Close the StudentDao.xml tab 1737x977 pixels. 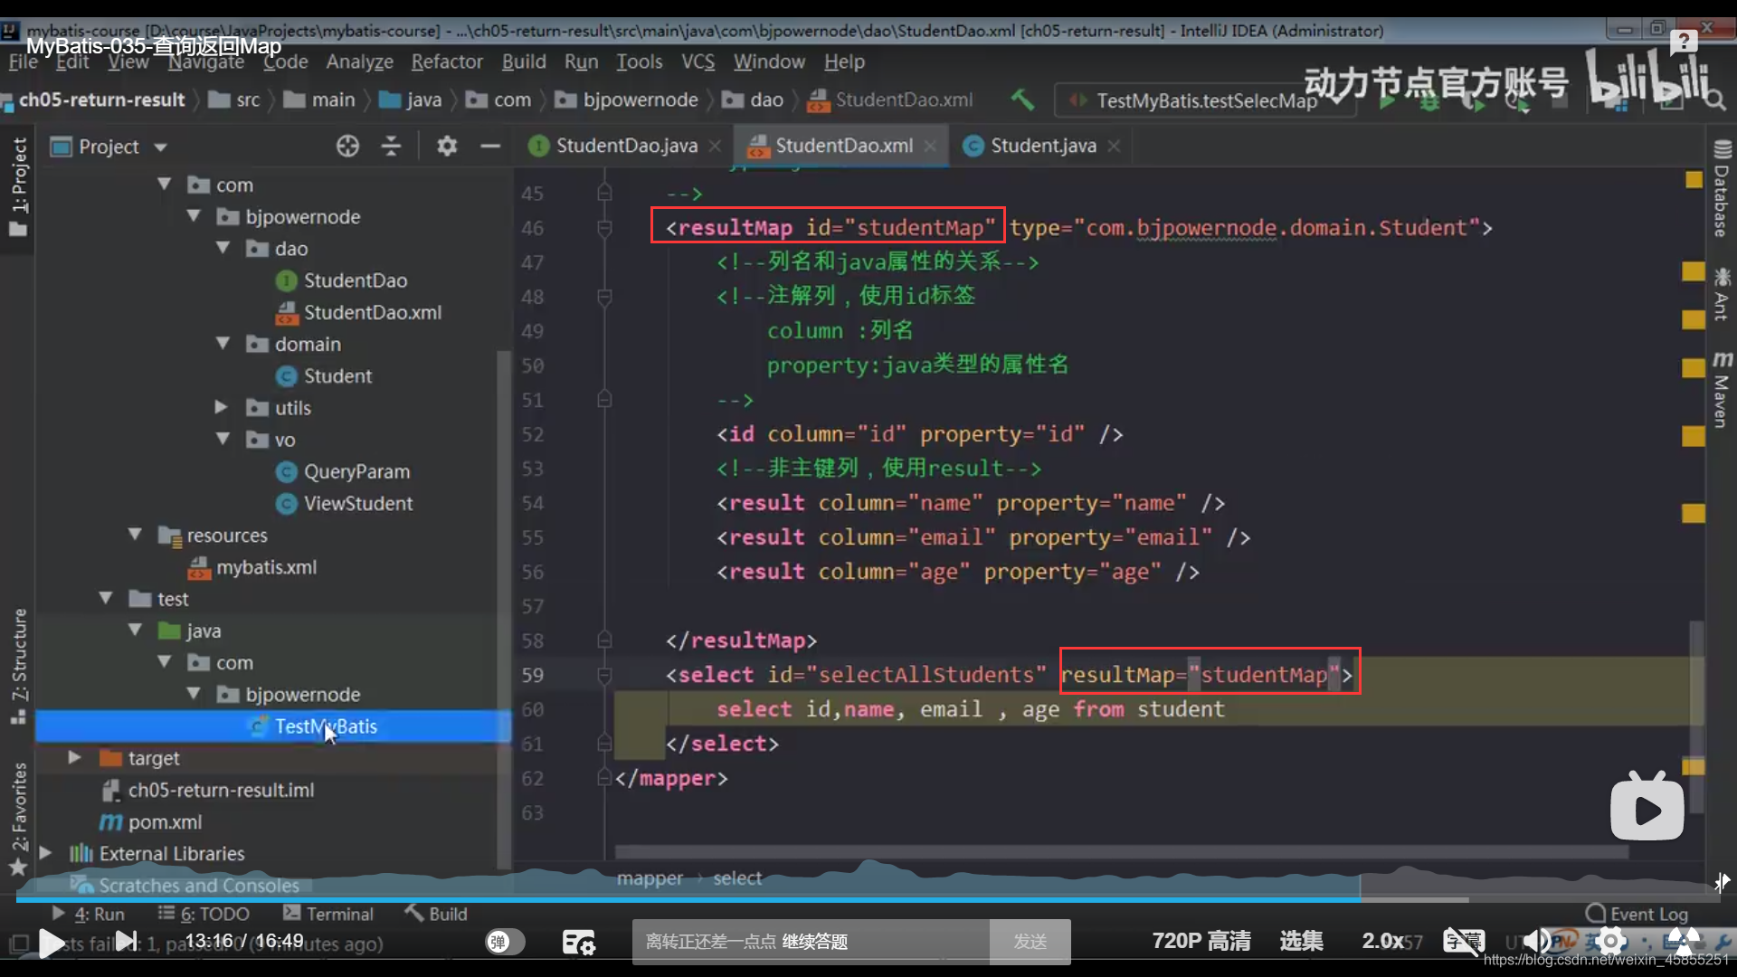click(930, 146)
